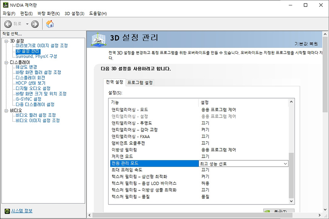Click main panel scroll down arrow
The image size is (329, 219).
click(325, 209)
